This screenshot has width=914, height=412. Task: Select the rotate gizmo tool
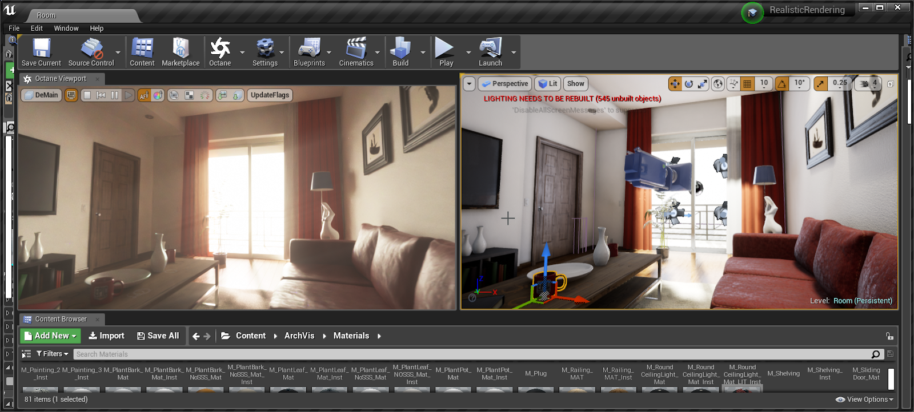[x=689, y=84]
